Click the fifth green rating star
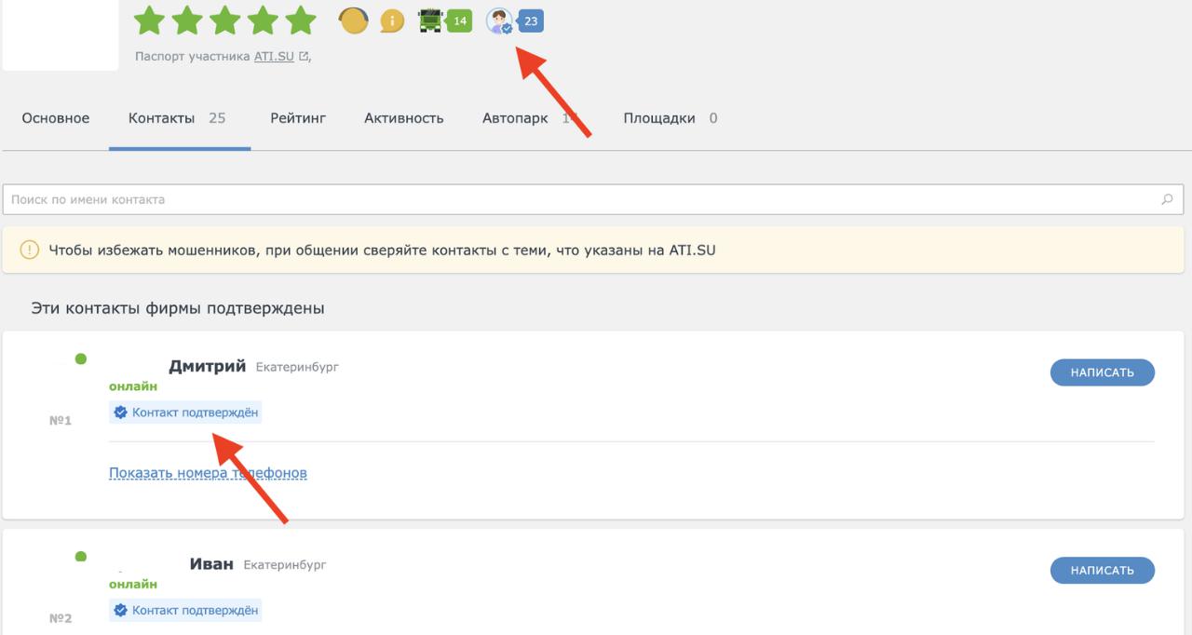Viewport: 1192px width, 635px height. (x=301, y=20)
